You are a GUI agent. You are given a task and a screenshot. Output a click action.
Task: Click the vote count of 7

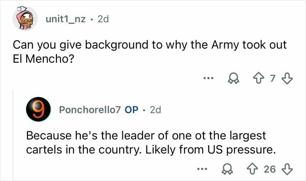coord(273,79)
